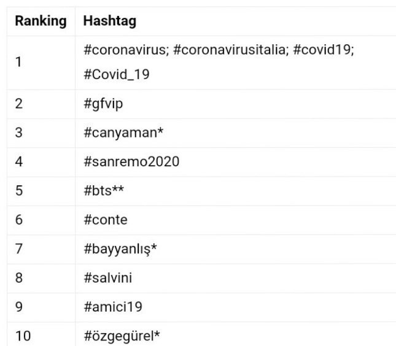Click ranking number 1 cell
This screenshot has height=346, width=396.
[x=41, y=63]
